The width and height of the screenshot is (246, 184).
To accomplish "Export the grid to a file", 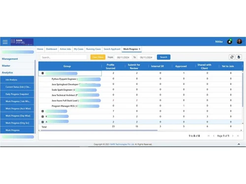I will pyautogui.click(x=239, y=57).
